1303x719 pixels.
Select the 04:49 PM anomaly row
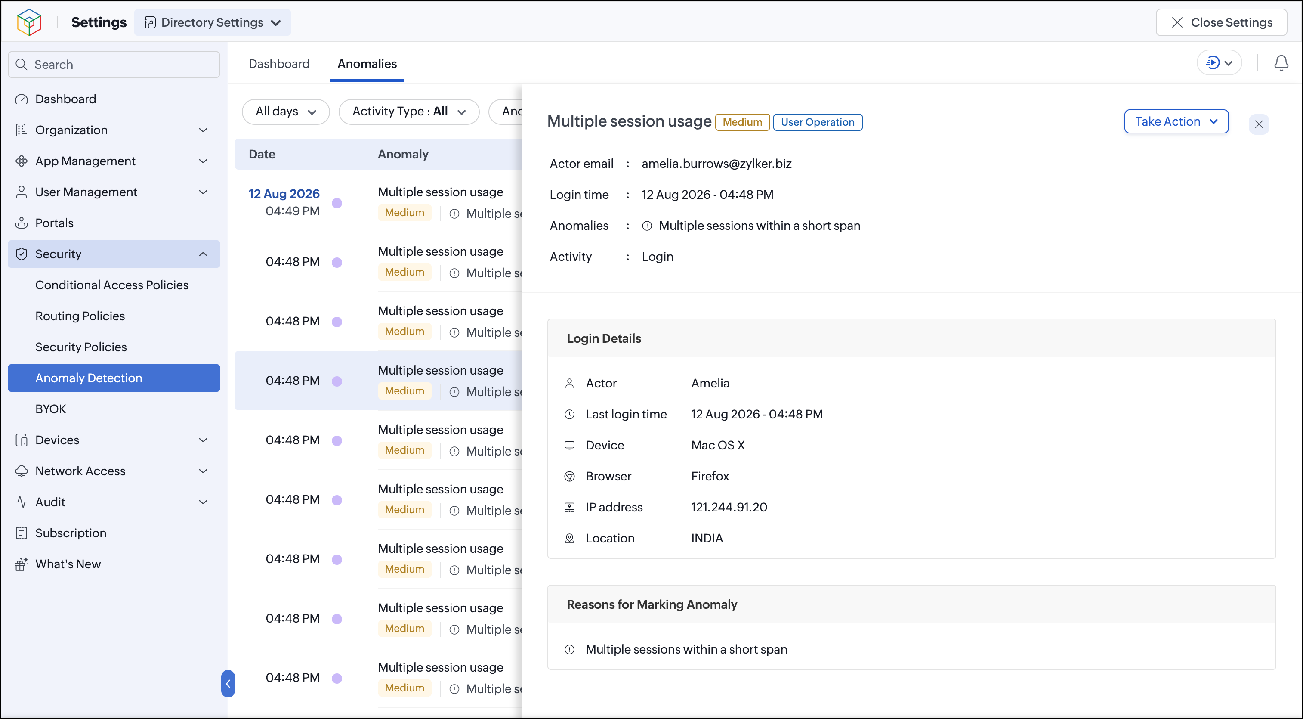[x=378, y=202]
